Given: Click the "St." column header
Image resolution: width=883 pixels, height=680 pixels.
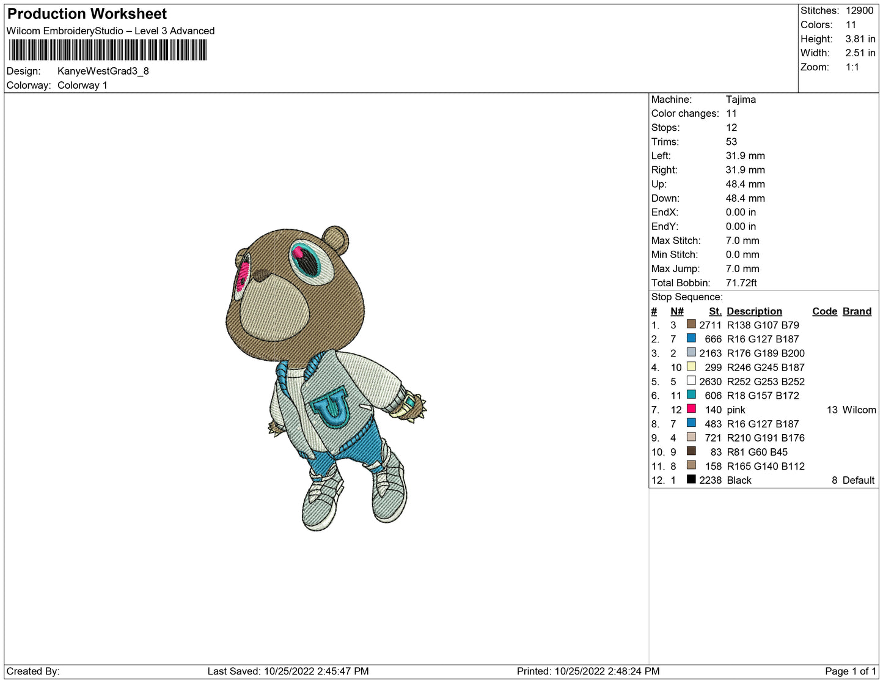Looking at the screenshot, I should click(716, 311).
